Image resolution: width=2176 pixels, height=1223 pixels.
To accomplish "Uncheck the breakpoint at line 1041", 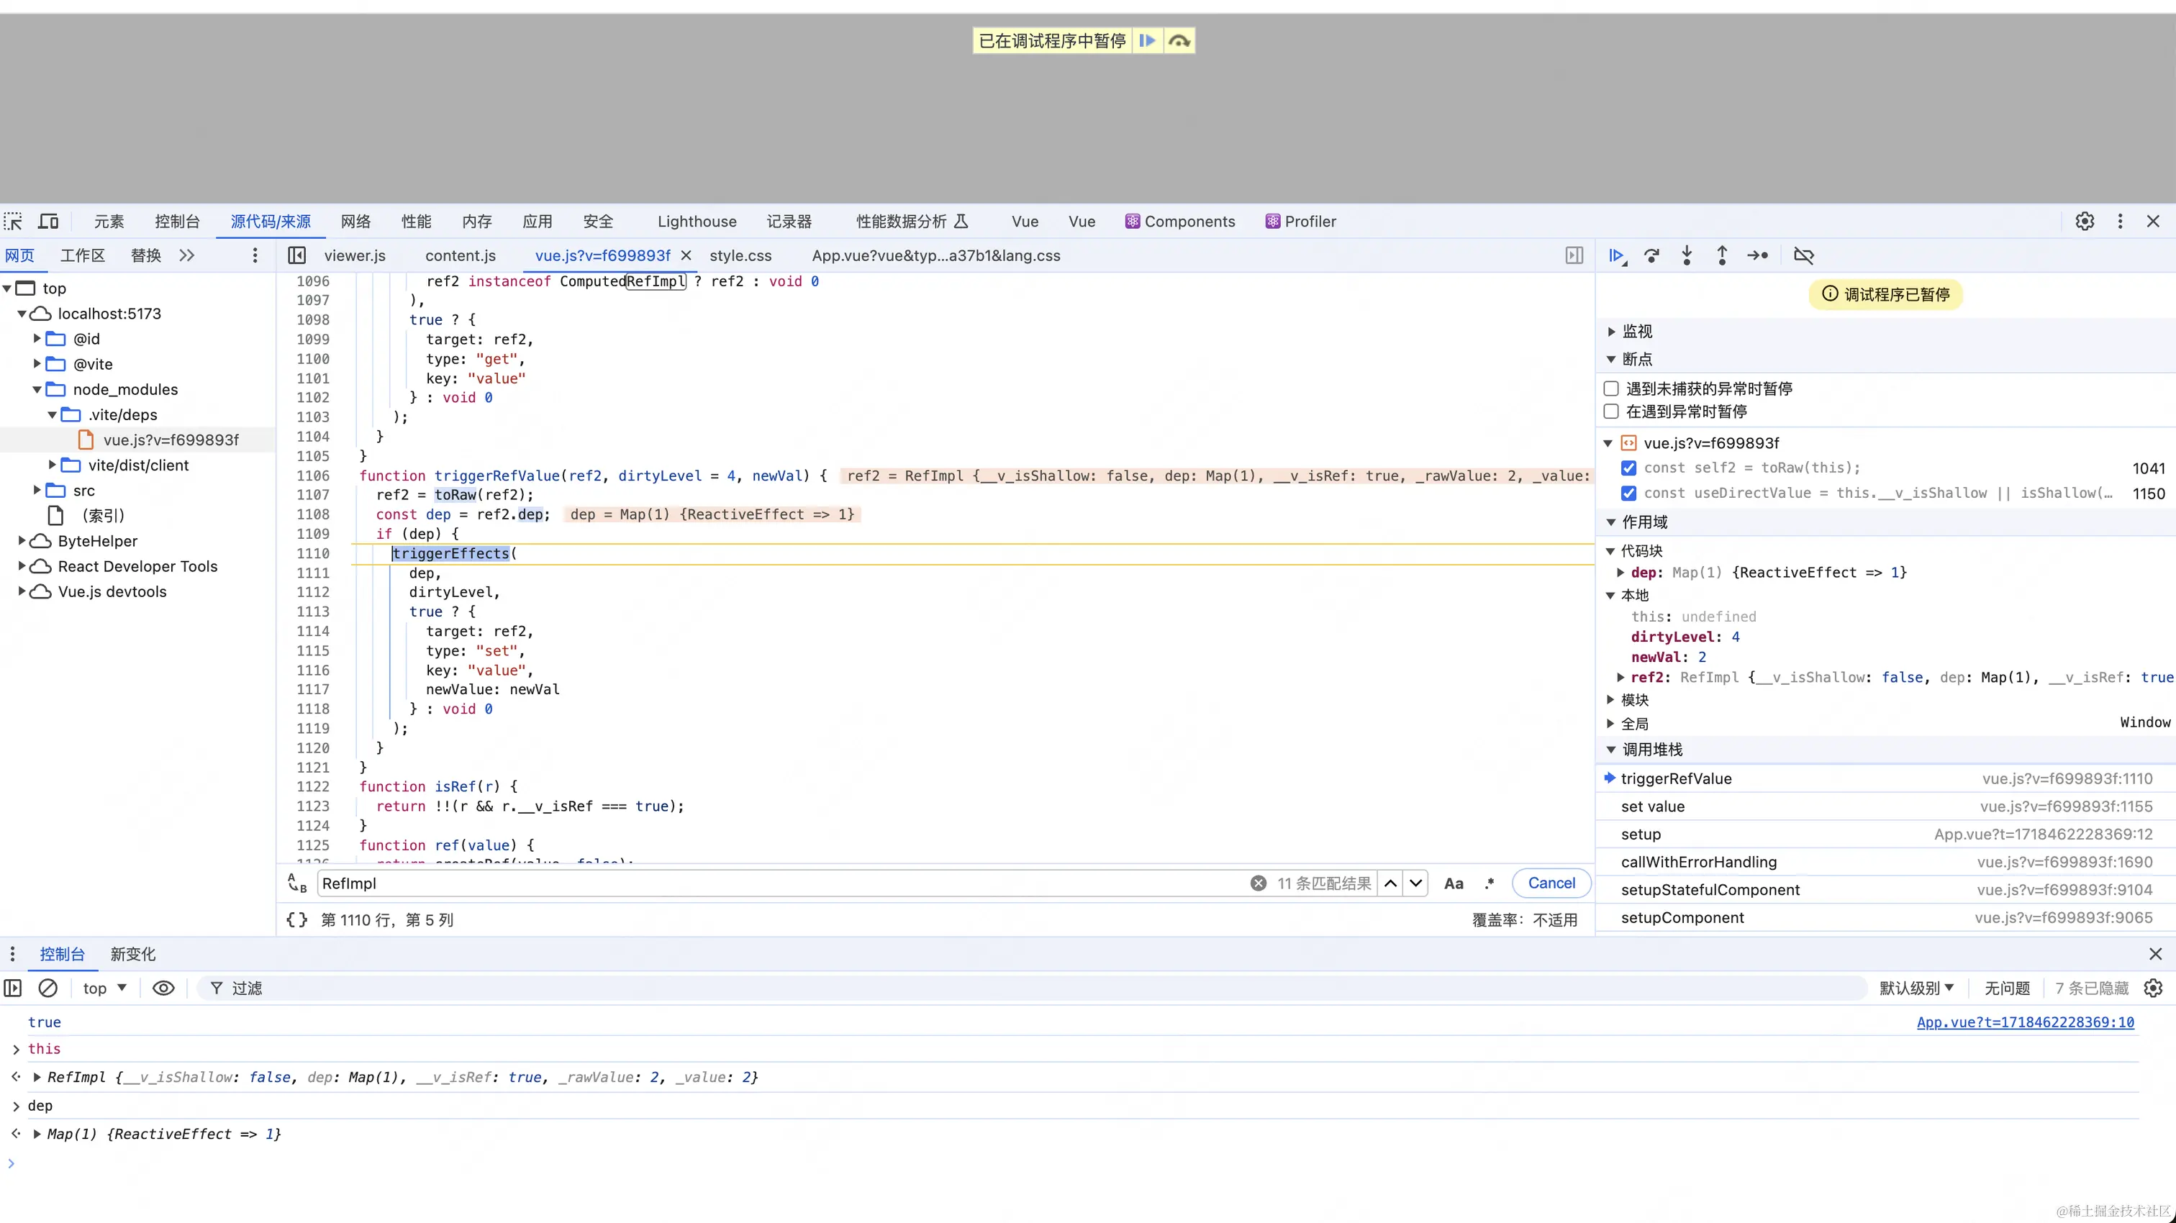I will tap(1628, 468).
